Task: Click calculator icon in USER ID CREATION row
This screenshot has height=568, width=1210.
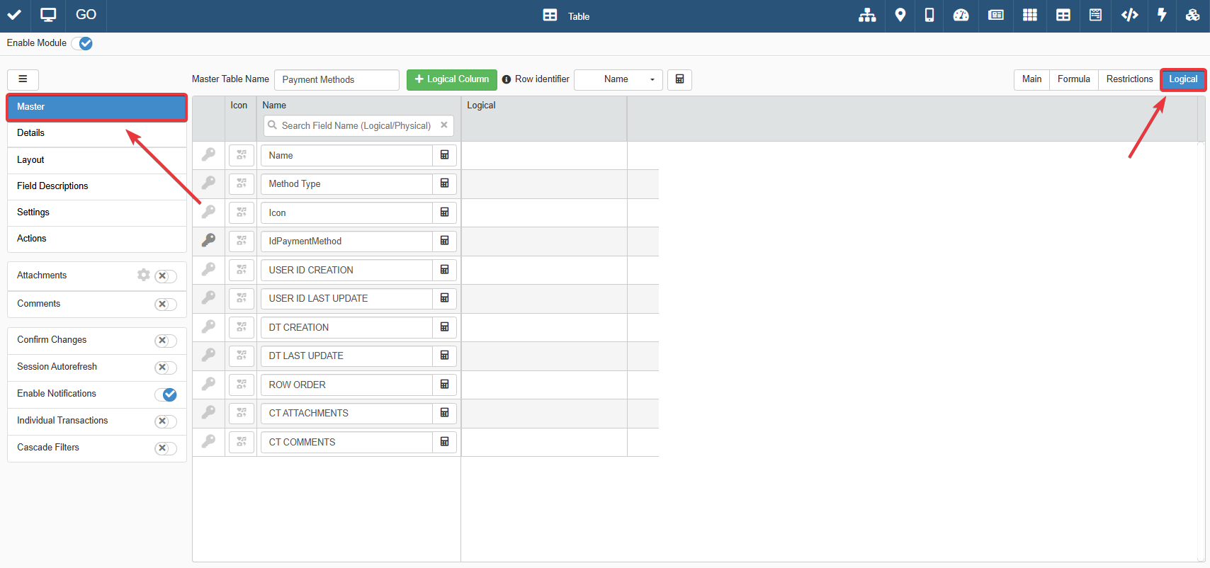Action: click(445, 270)
